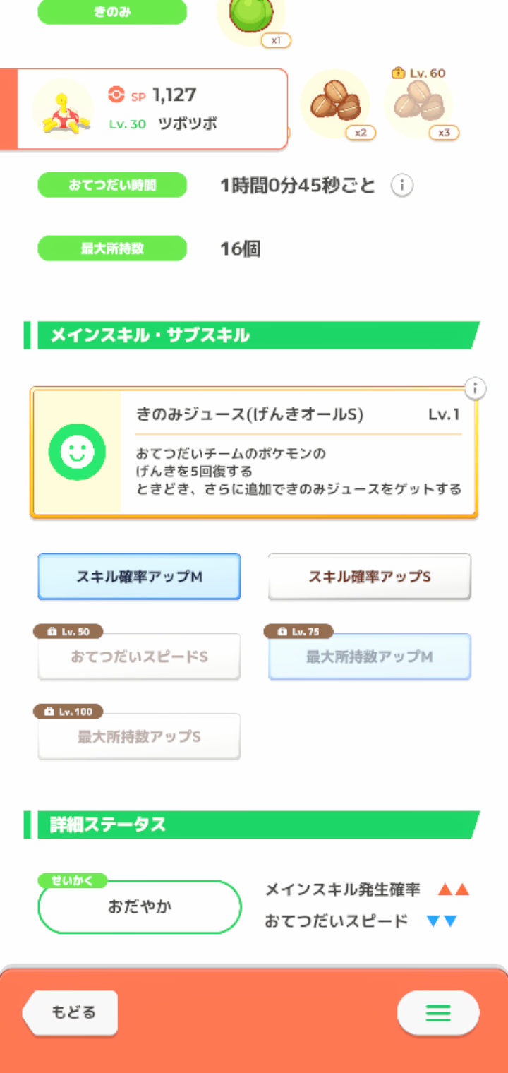Tap the green smiley skill icon
508x1073 pixels.
pos(77,453)
